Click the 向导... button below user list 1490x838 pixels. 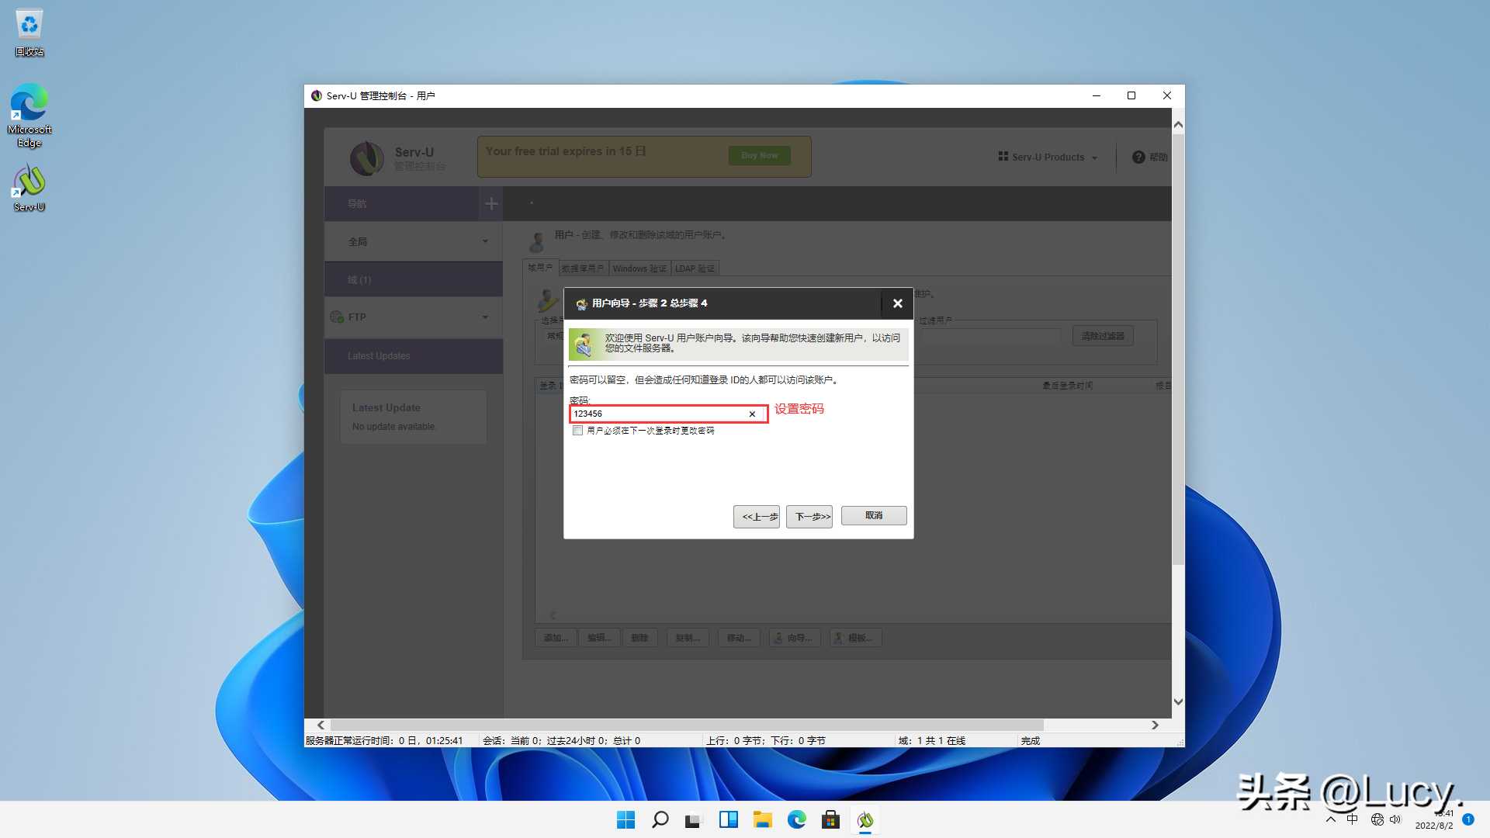point(795,638)
